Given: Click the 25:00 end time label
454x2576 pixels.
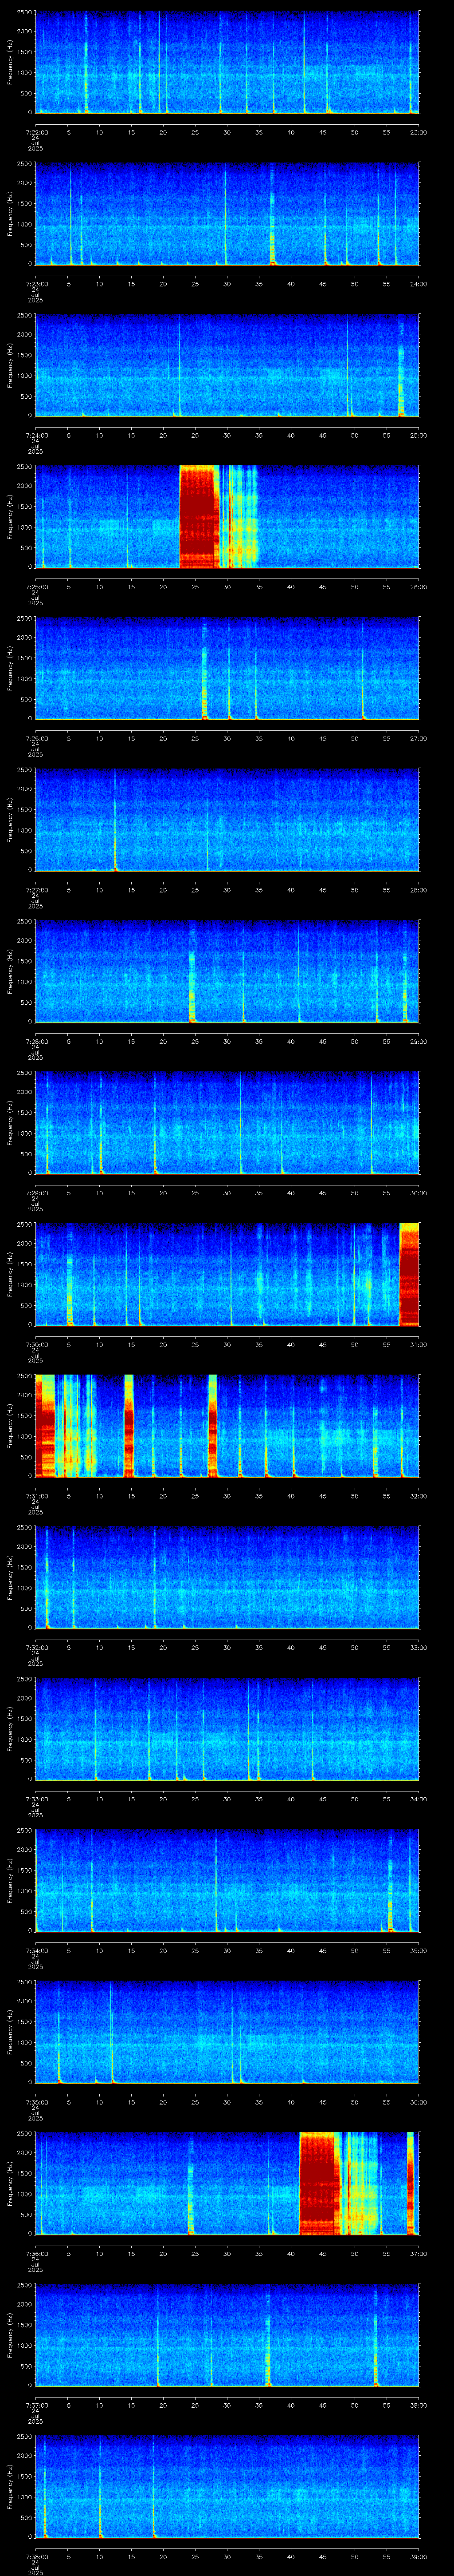Looking at the screenshot, I should point(418,435).
